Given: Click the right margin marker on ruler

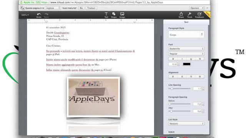Looking at the screenshot, I should point(135,22).
